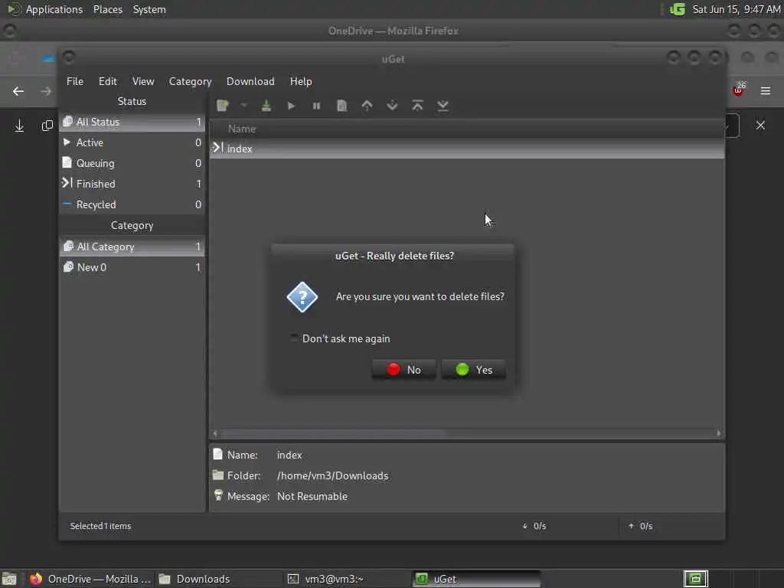Open the File menu in uGet
784x588 pixels.
[75, 81]
